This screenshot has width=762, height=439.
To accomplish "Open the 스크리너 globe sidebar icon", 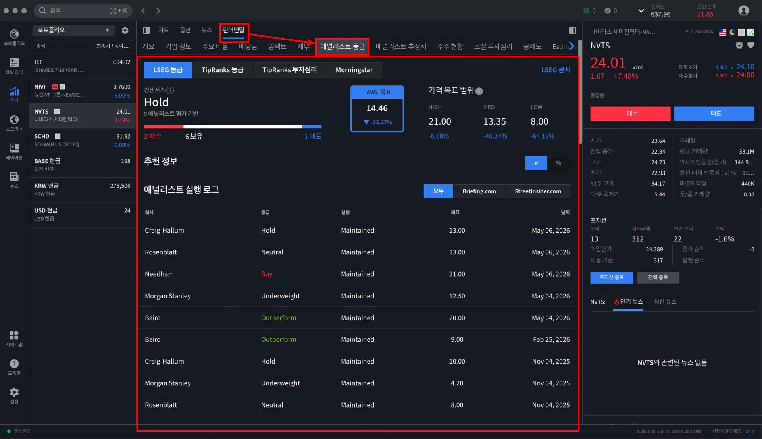I will pyautogui.click(x=14, y=123).
